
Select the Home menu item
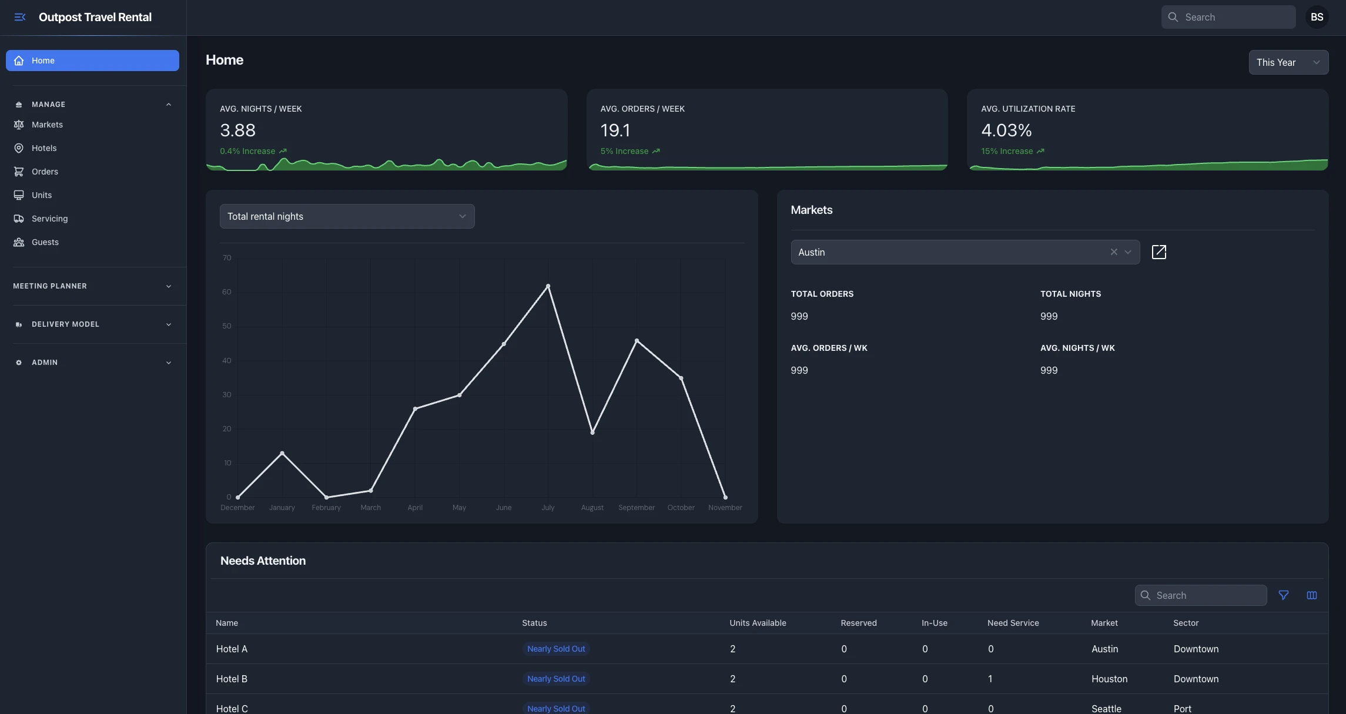point(92,61)
